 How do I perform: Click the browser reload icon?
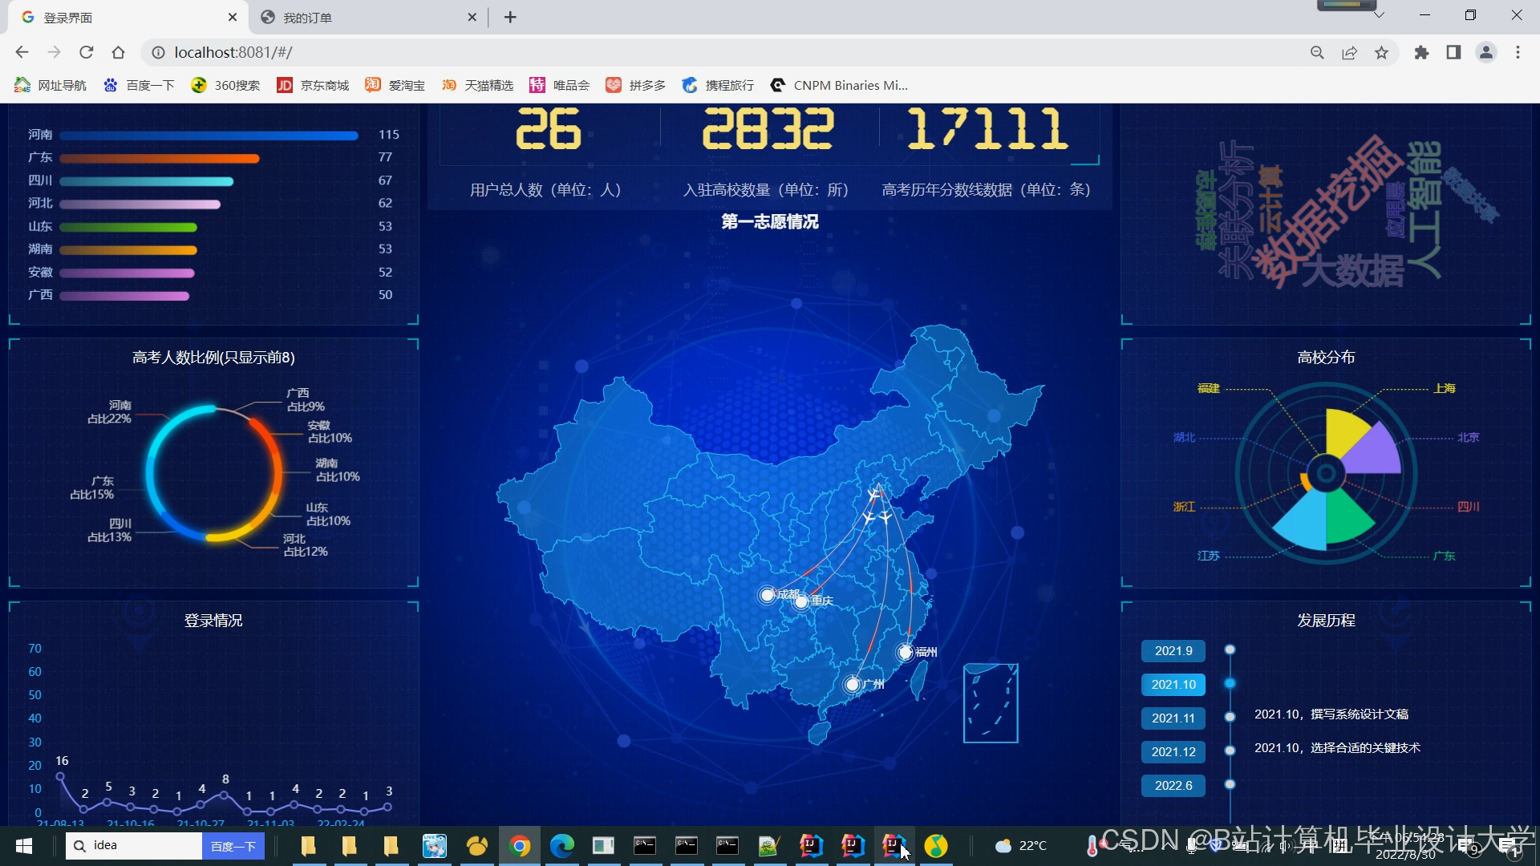pos(87,52)
